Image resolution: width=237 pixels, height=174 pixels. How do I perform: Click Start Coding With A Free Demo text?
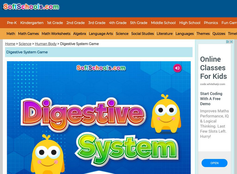[x=211, y=99]
